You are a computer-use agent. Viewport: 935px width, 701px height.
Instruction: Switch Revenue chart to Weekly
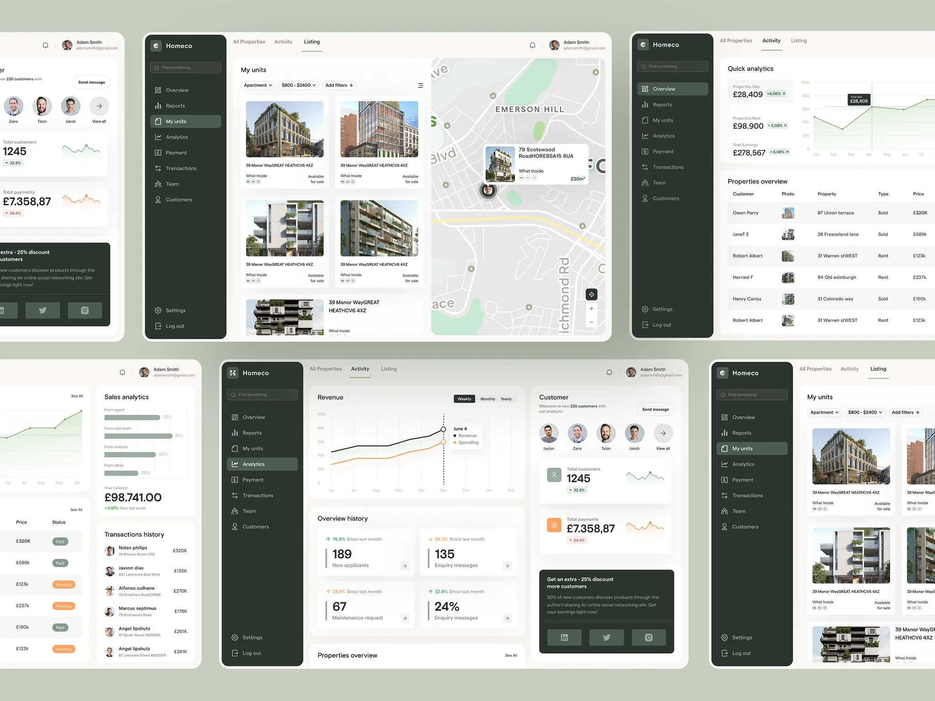464,399
